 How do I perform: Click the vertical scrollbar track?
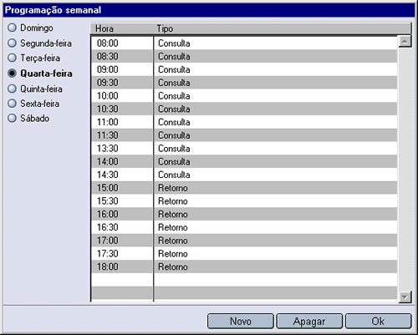click(x=405, y=169)
